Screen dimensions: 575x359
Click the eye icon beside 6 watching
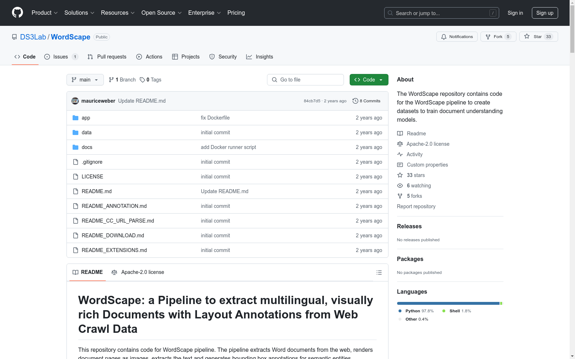(400, 186)
